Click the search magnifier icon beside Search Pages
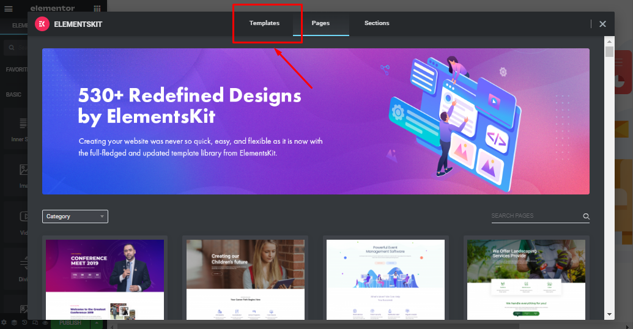The height and width of the screenshot is (329, 633). pyautogui.click(x=586, y=216)
